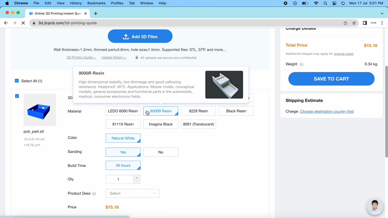The image size is (388, 218).
Task: Open the Product Desc Select dropdown
Action: (x=133, y=193)
